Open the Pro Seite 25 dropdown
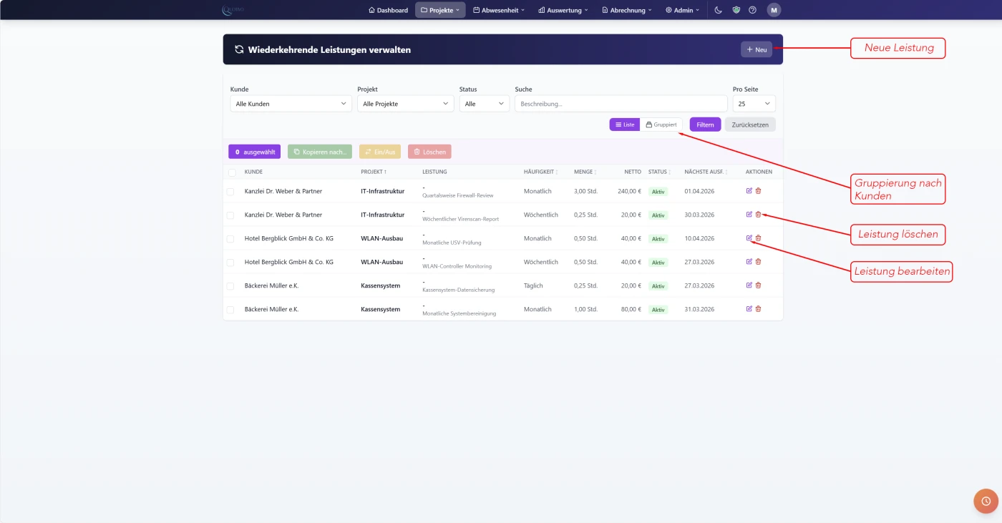Screen dimensions: 1002x523 coord(753,104)
